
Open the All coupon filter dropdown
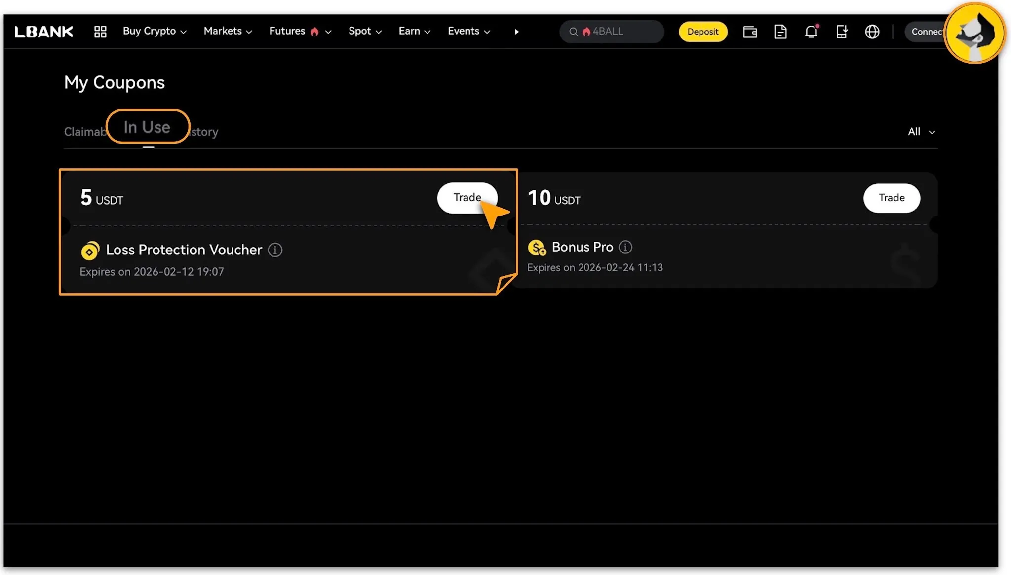(922, 132)
